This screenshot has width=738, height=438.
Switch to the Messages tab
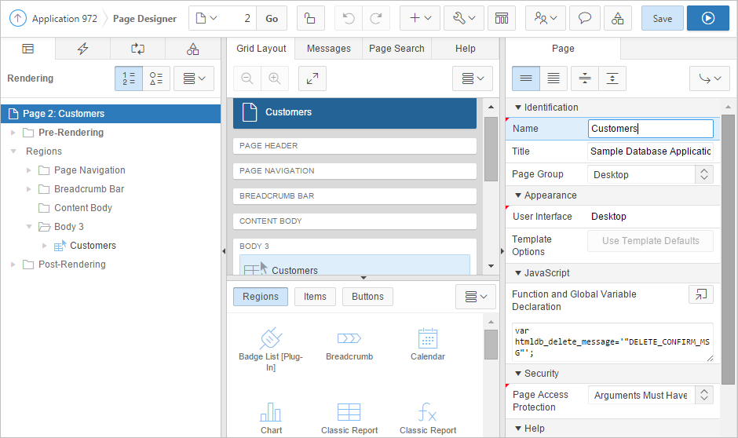[328, 49]
